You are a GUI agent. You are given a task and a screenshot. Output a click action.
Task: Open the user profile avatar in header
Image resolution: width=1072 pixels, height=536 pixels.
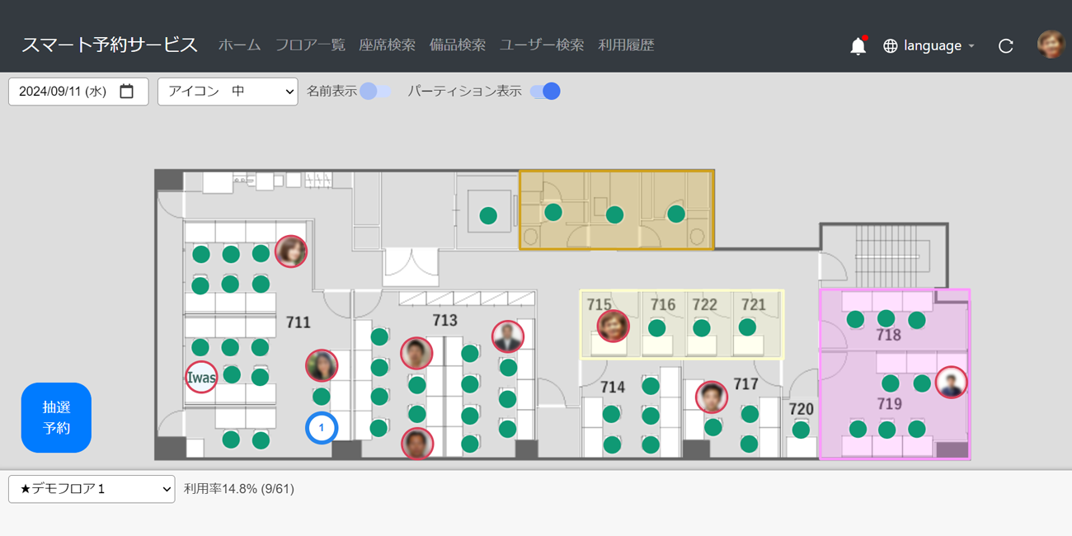[1051, 45]
